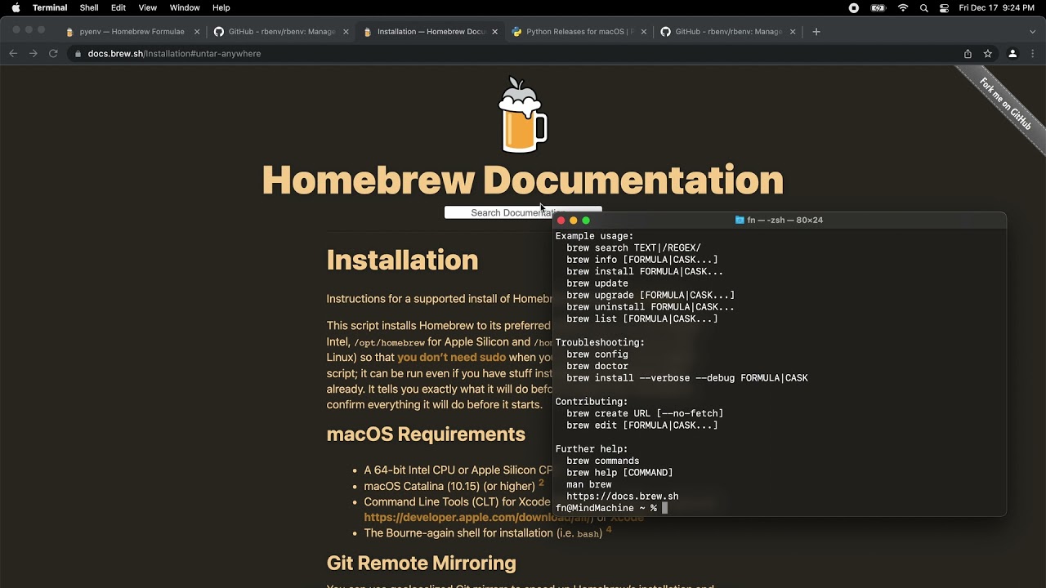Click 'brew update' line in terminal
The width and height of the screenshot is (1046, 588).
(x=597, y=283)
